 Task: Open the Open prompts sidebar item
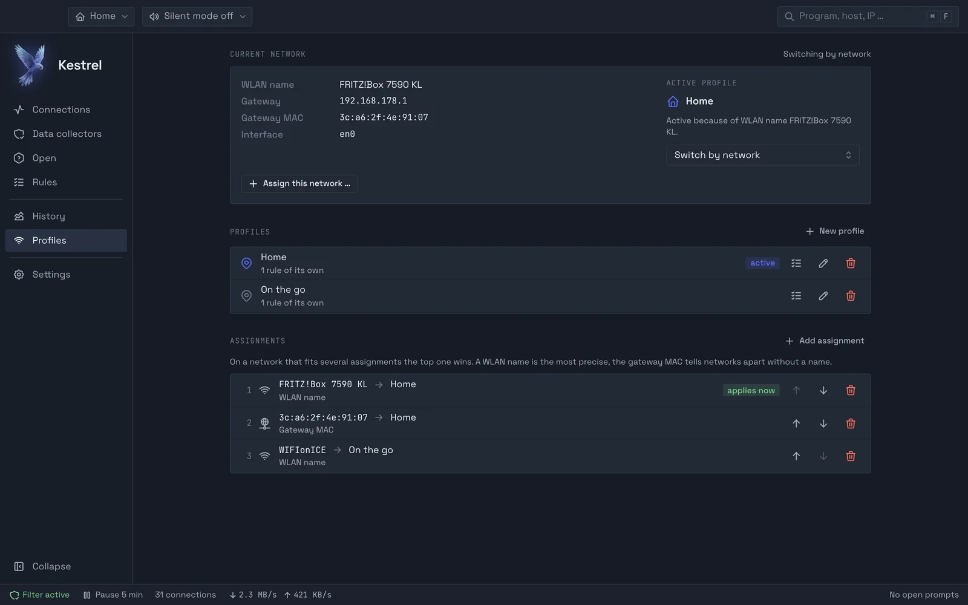coord(66,158)
